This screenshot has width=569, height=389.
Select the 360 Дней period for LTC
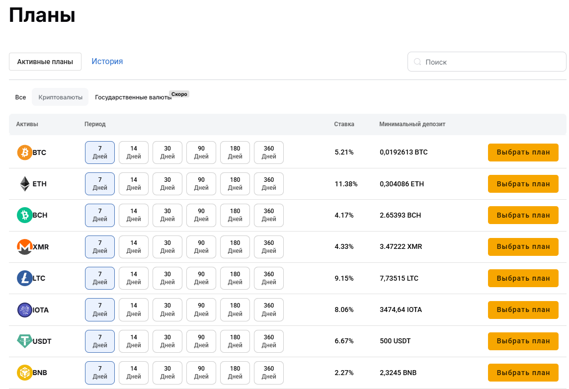[268, 278]
